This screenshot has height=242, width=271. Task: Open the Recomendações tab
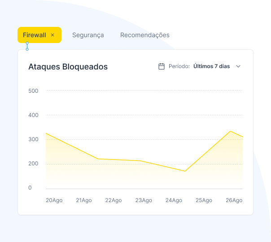(x=144, y=35)
